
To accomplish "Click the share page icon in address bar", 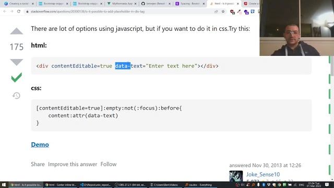I will click(x=216, y=11).
